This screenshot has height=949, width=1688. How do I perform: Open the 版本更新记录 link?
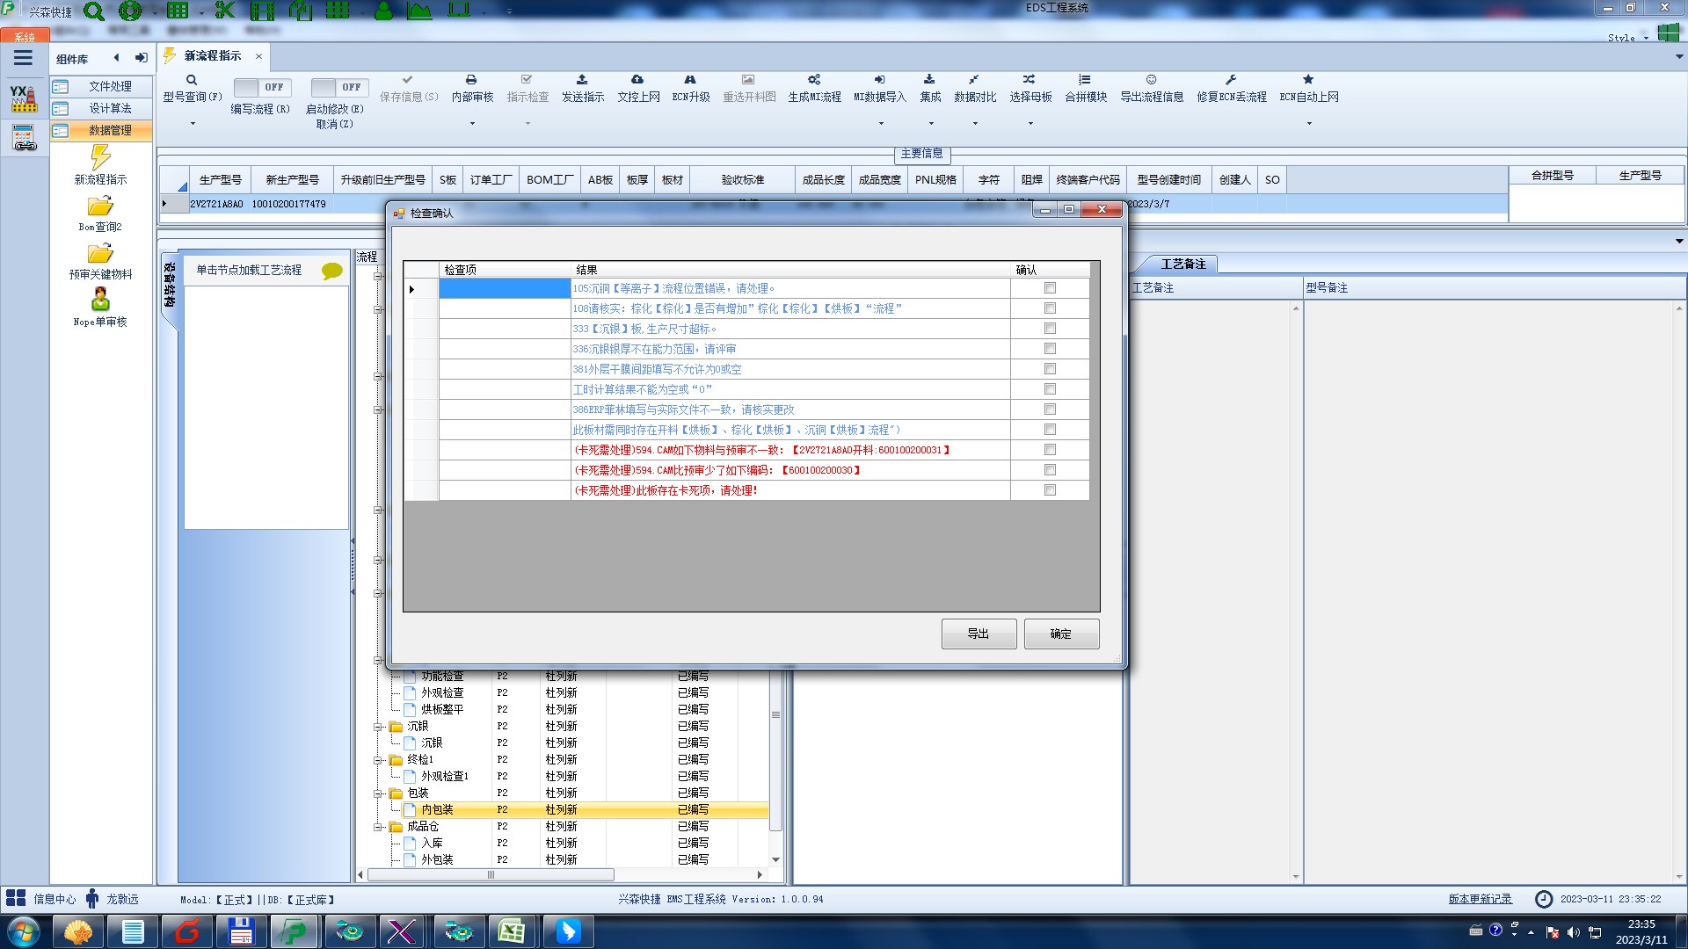click(1480, 899)
